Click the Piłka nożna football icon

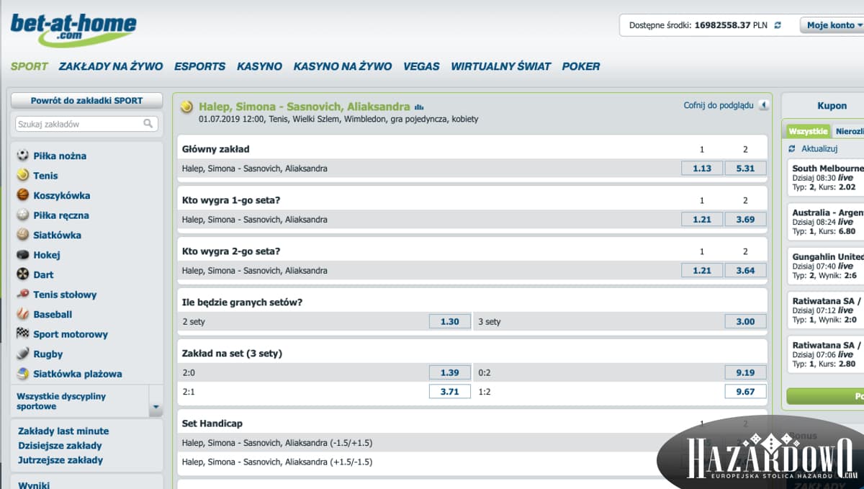coord(23,155)
